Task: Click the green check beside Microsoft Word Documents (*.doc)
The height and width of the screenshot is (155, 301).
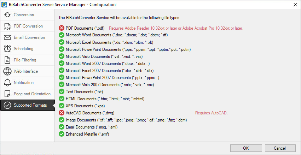Action: 62,35
